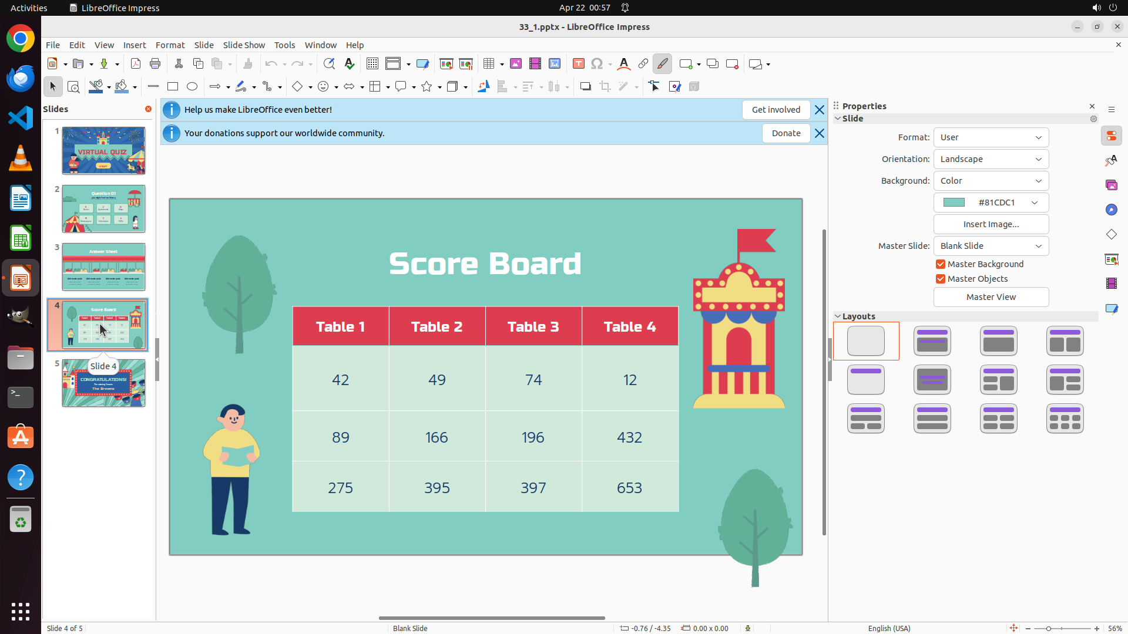Open the Insert menu
This screenshot has width=1128, height=634.
(135, 45)
